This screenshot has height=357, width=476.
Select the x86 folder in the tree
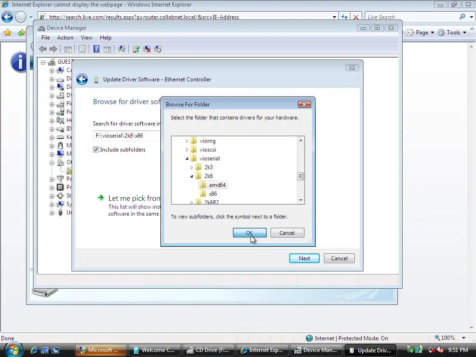click(209, 194)
